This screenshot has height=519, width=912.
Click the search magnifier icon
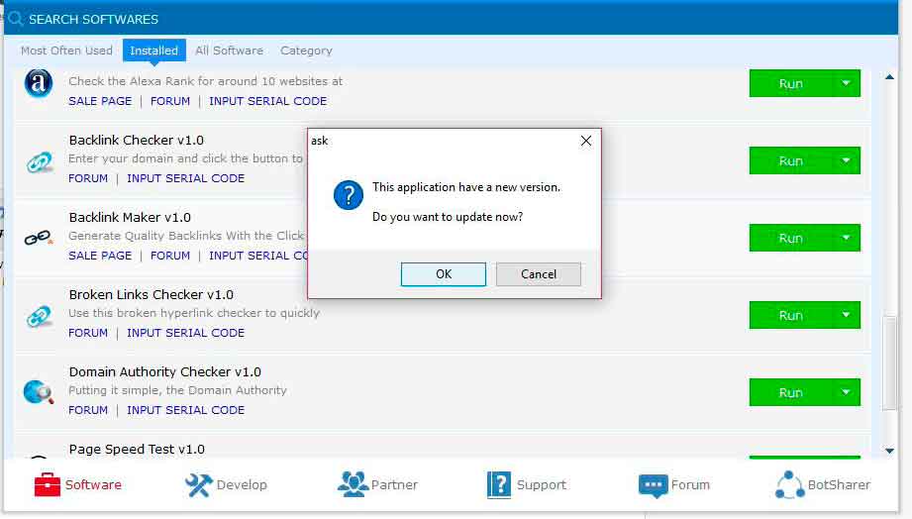click(15, 19)
